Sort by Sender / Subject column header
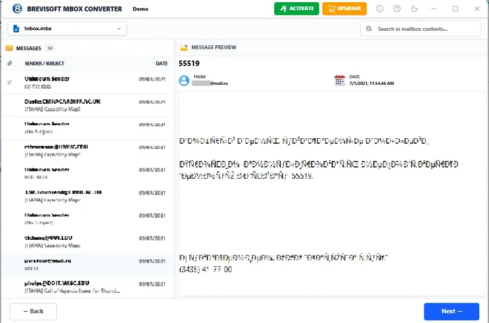 click(x=44, y=64)
